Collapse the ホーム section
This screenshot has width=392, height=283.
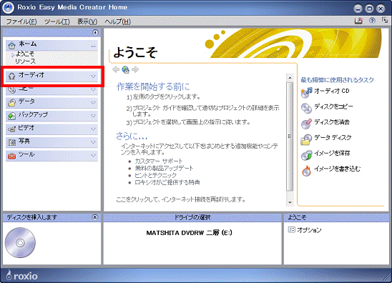[x=93, y=46]
